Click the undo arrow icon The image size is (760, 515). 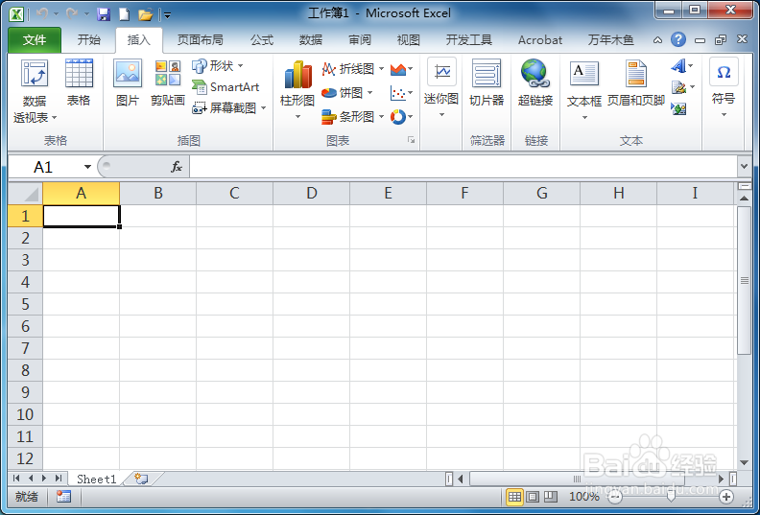41,14
